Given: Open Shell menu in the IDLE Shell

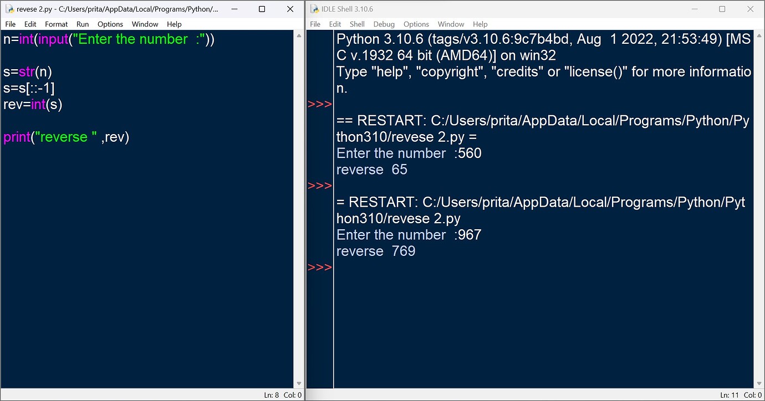Looking at the screenshot, I should point(358,24).
